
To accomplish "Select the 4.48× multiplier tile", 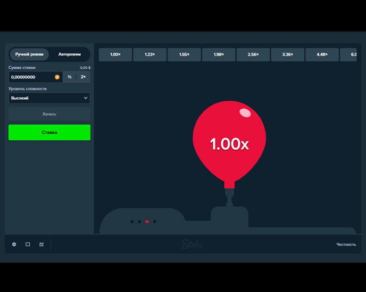I will coord(322,54).
